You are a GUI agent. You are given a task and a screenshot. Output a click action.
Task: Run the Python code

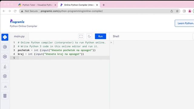pos(100,36)
